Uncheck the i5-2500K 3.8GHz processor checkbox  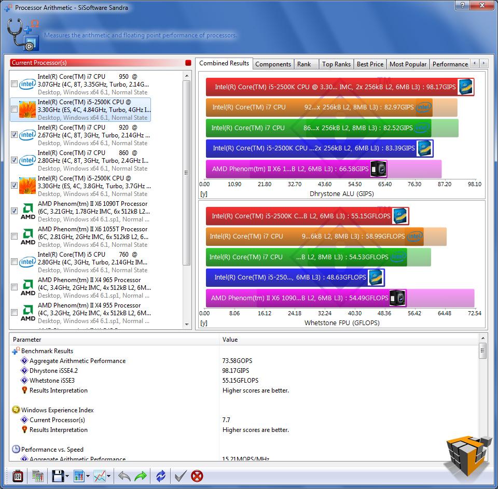[15, 186]
